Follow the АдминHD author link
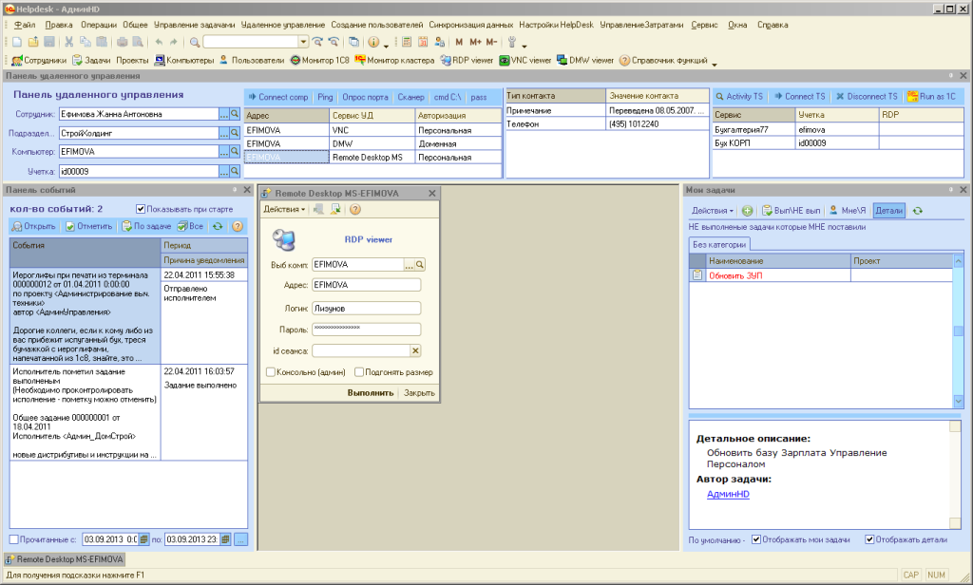This screenshot has height=585, width=973. click(x=727, y=494)
